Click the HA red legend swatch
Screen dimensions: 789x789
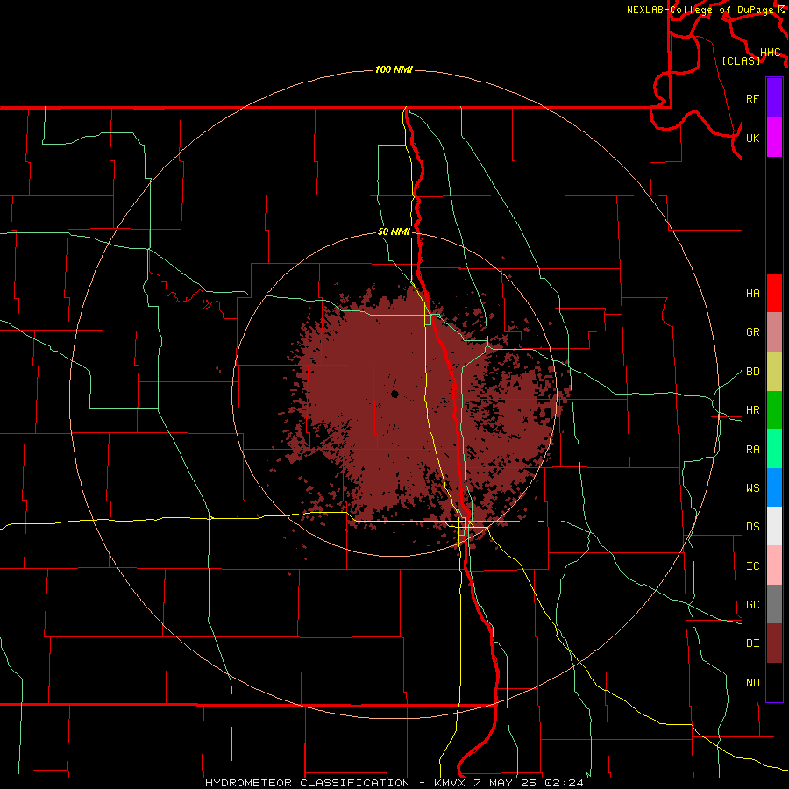774,293
